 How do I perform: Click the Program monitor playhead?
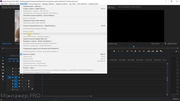(x=134, y=47)
